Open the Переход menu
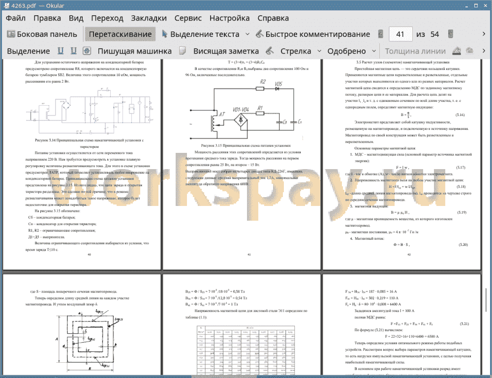The image size is (492, 378). (x=107, y=18)
